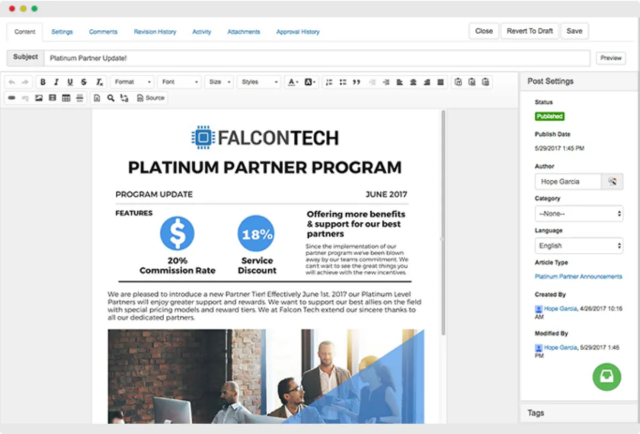Click Hope Garcia avatar under Created By

[x=539, y=309]
